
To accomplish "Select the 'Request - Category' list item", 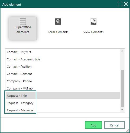I will (63, 103).
